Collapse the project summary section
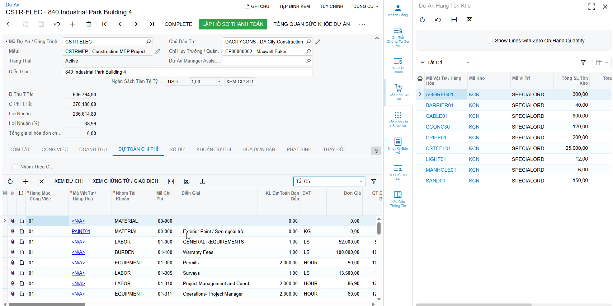Screen dimensions: 613x306 [377, 38]
